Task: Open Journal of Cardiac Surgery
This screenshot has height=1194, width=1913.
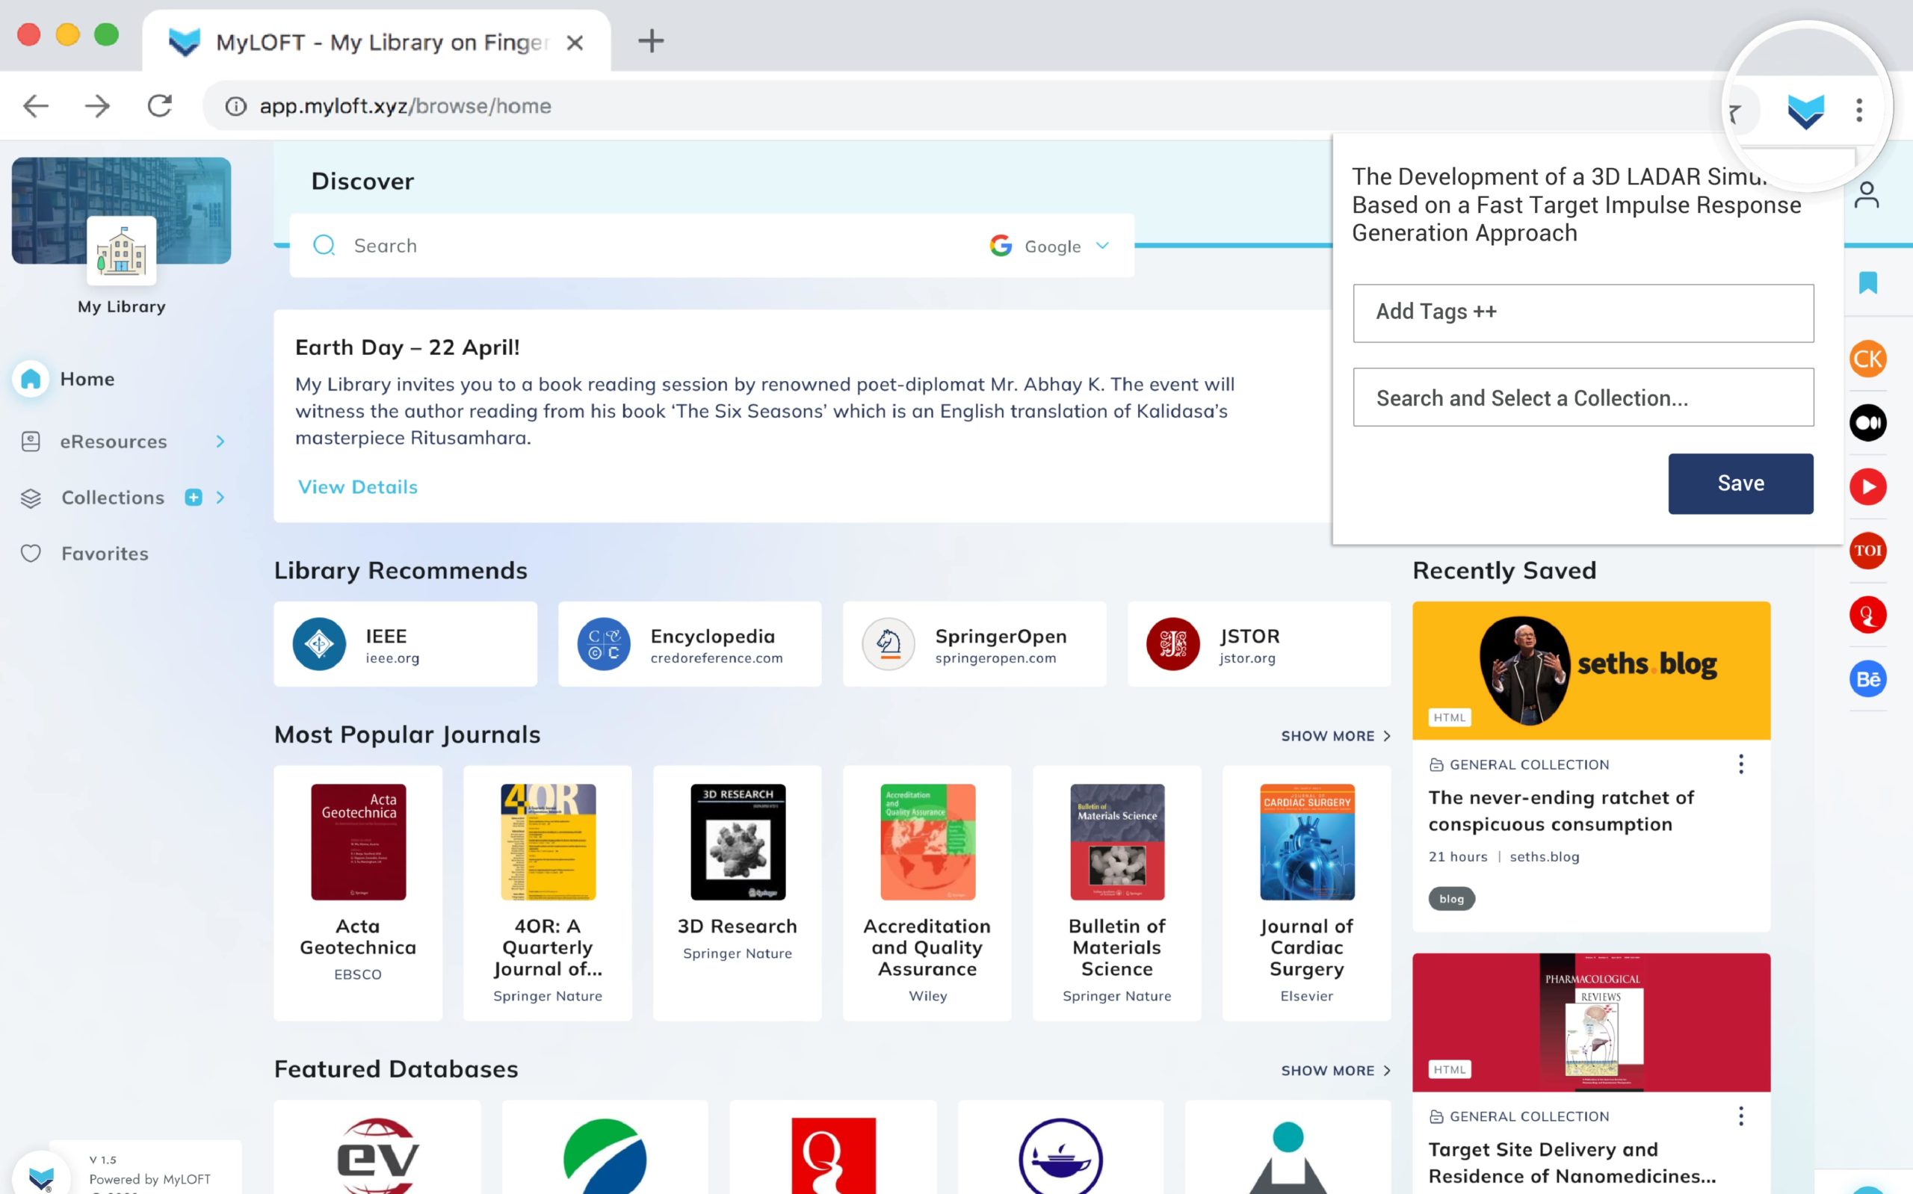Action: pyautogui.click(x=1307, y=893)
